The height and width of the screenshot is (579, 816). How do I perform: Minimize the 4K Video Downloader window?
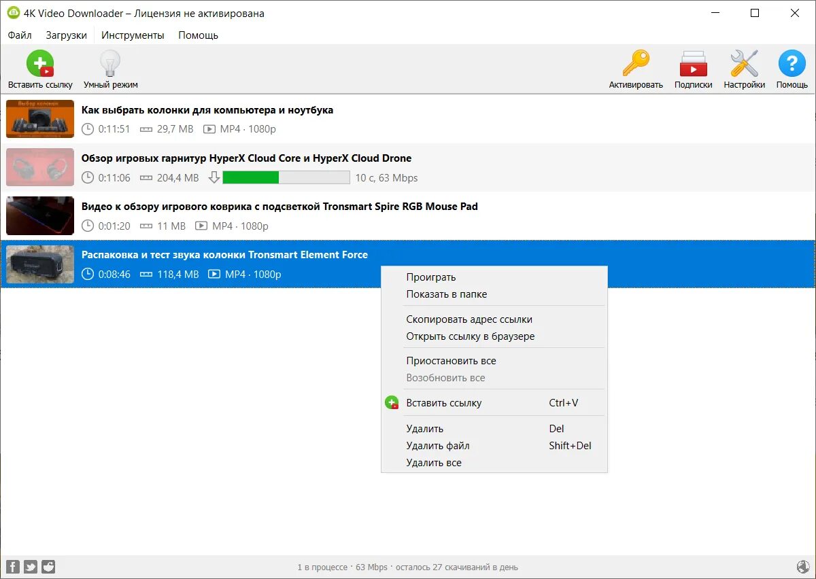pos(715,13)
